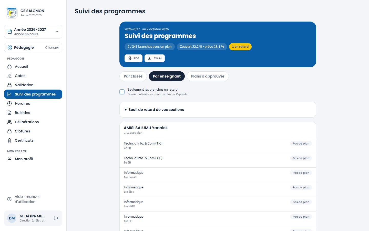Click the logout icon beside the user name
The image size is (369, 231).
[56, 218]
